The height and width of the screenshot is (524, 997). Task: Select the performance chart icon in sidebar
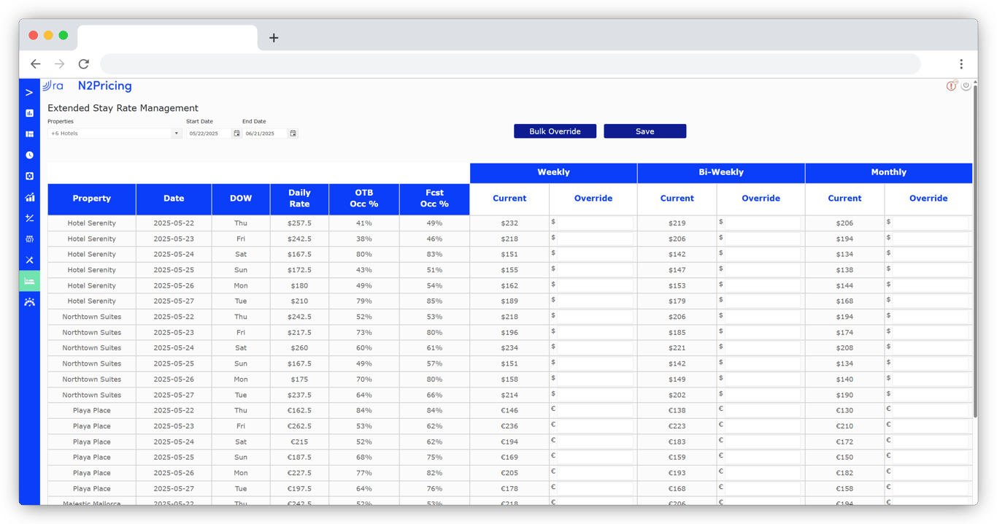(x=29, y=197)
